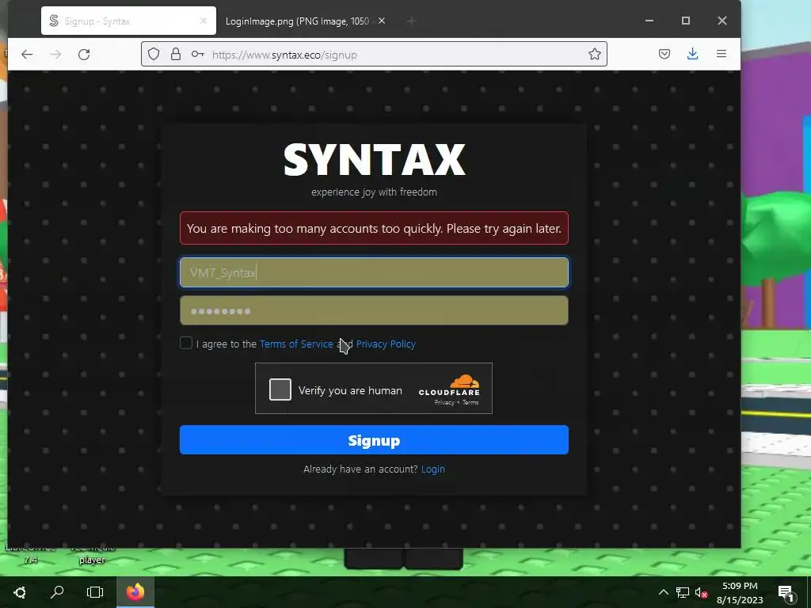Maximize the Firefox window

[x=686, y=21]
